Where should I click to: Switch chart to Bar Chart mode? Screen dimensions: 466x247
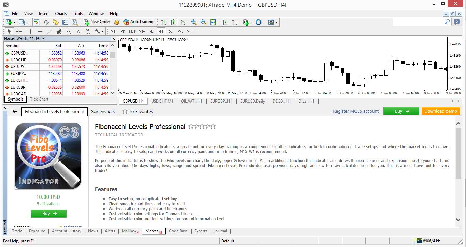[164, 22]
